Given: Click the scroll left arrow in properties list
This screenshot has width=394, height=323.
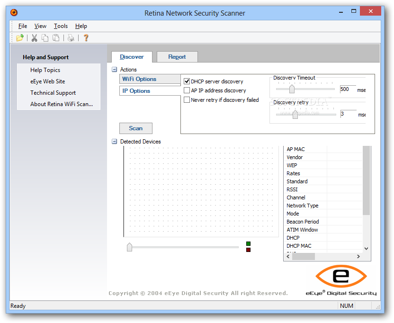Looking at the screenshot, I should (288, 256).
